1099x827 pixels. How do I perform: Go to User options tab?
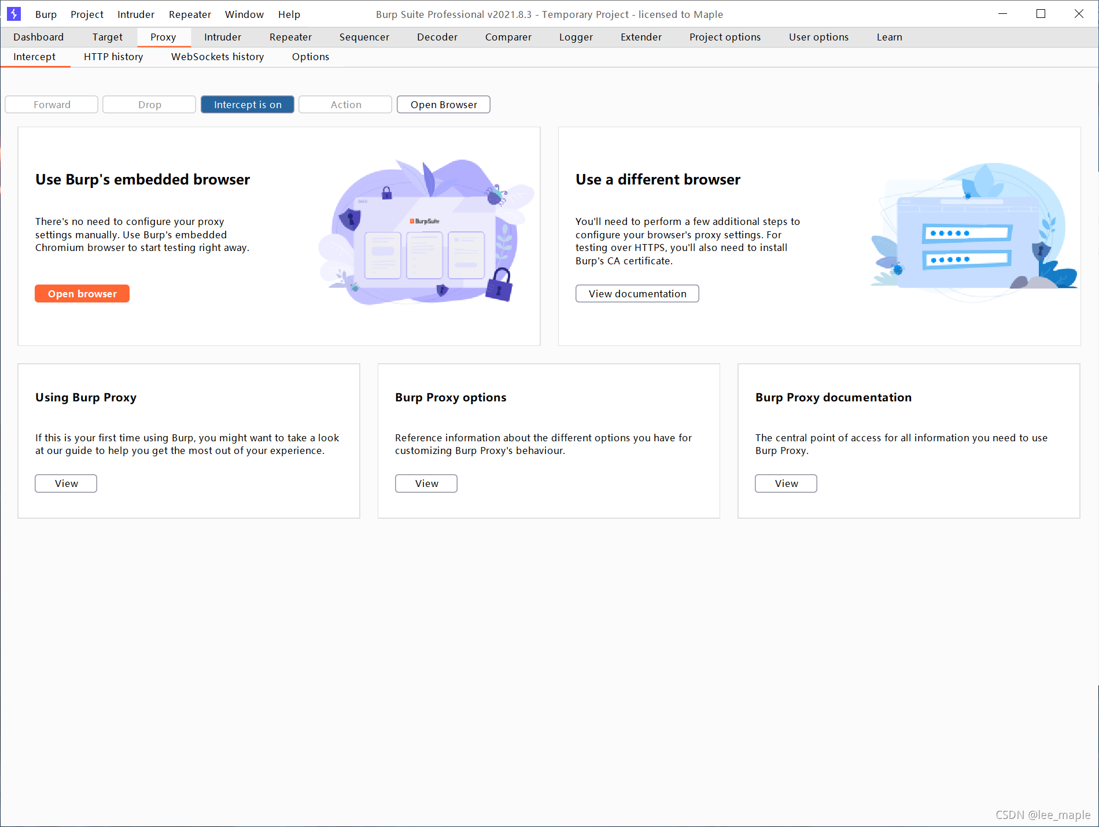pyautogui.click(x=819, y=37)
